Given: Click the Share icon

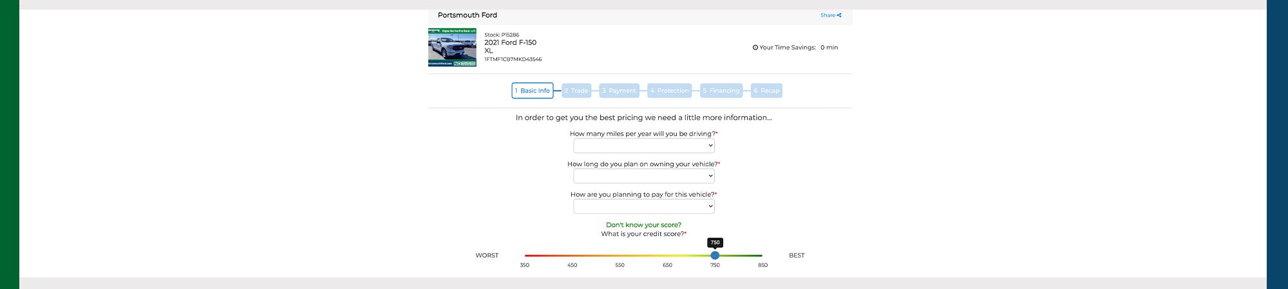Looking at the screenshot, I should (839, 15).
